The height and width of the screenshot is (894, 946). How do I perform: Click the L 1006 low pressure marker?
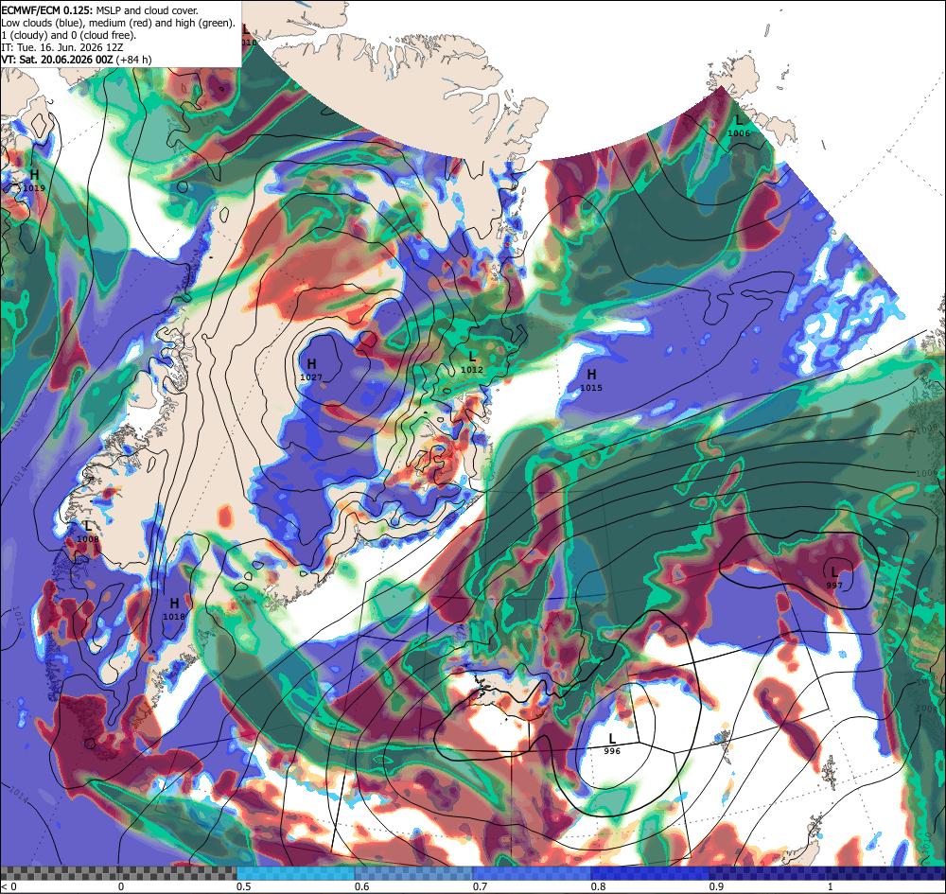(739, 126)
